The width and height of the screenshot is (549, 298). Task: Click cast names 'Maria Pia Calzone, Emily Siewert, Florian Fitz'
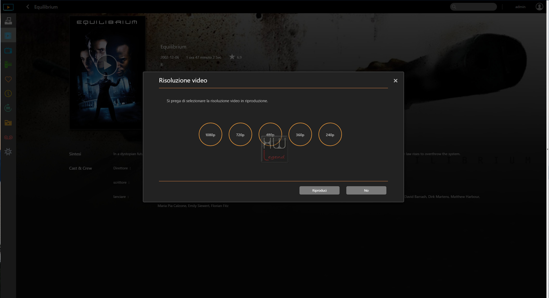point(193,206)
